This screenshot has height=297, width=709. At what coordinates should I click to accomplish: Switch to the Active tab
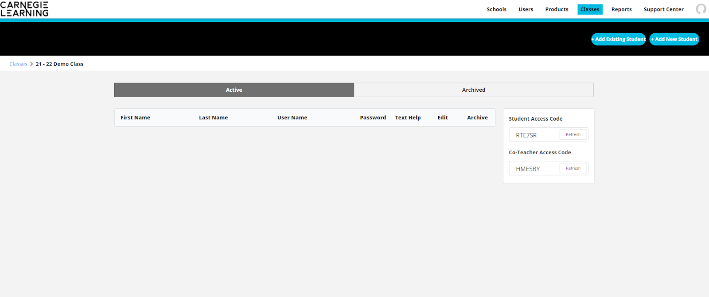coord(234,90)
